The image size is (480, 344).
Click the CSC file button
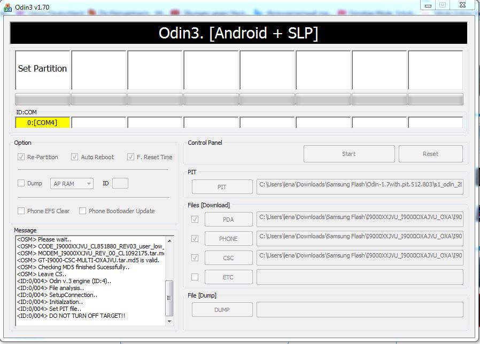[x=229, y=258]
